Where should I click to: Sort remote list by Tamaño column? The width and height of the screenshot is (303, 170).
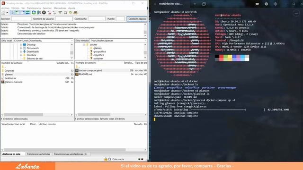tap(128, 63)
